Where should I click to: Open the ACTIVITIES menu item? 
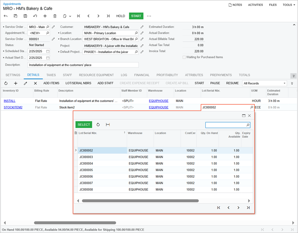(x=255, y=5)
